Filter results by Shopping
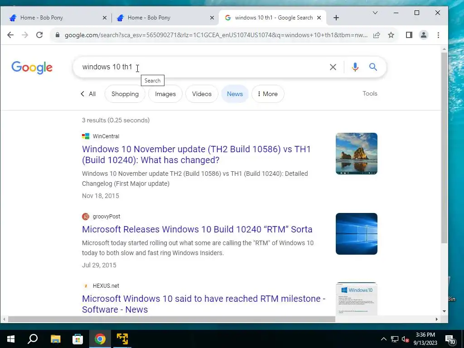Screen dimensions: 464x348 coord(125,94)
